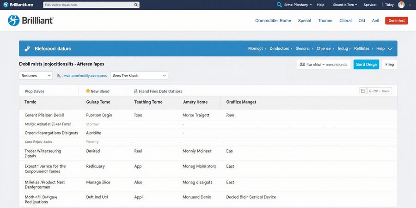Select the Cenent Plisioen Demil row

coord(208,115)
